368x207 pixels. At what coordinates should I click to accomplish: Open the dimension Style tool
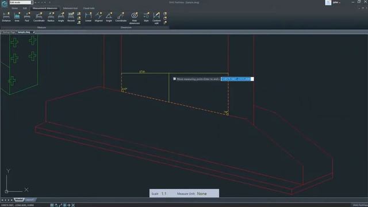[x=146, y=17]
